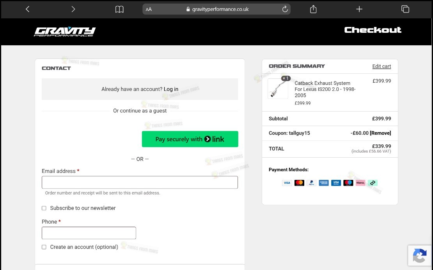Remove the tallguy15 coupon
The image size is (433, 270).
[x=380, y=133]
